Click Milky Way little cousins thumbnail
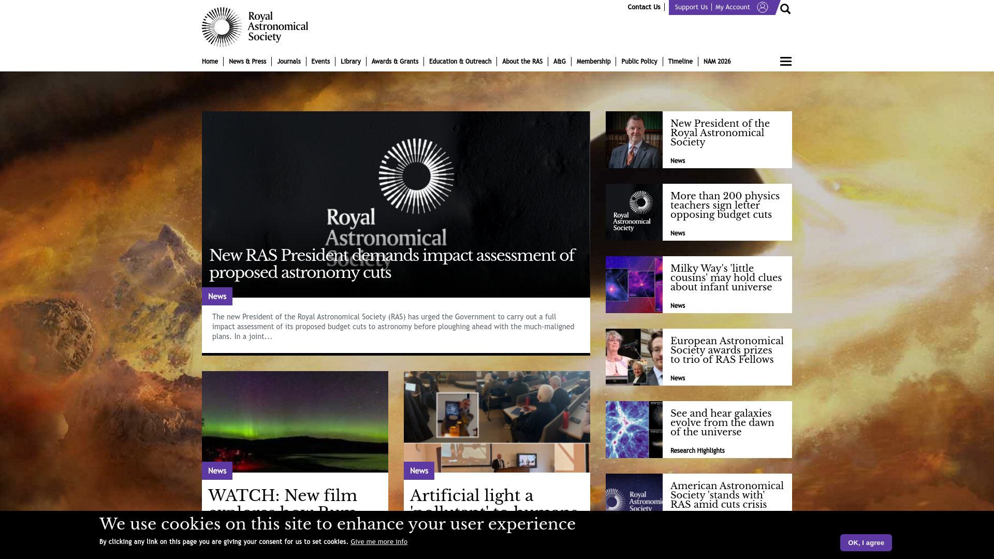The image size is (994, 559). pos(634,285)
